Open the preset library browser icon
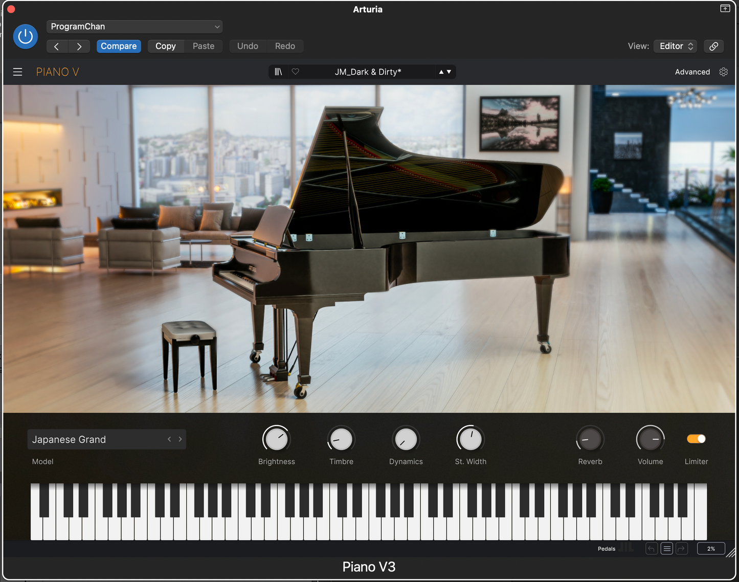The height and width of the screenshot is (582, 739). 278,72
